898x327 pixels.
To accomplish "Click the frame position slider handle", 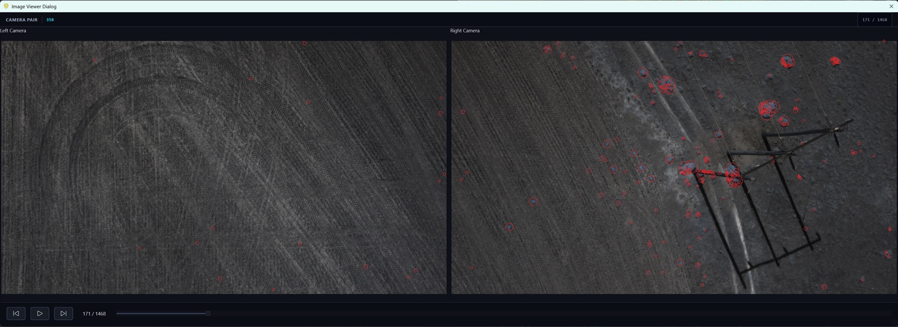I will pyautogui.click(x=208, y=314).
